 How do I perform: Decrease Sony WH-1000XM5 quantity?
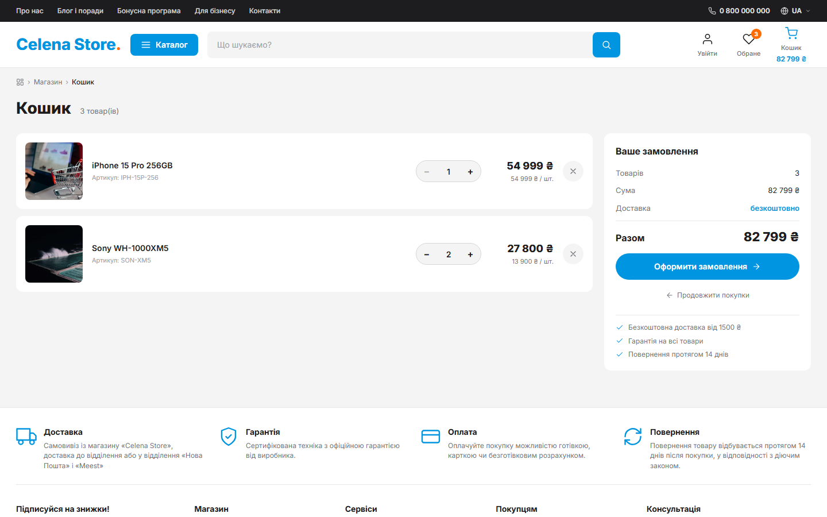[x=427, y=254]
